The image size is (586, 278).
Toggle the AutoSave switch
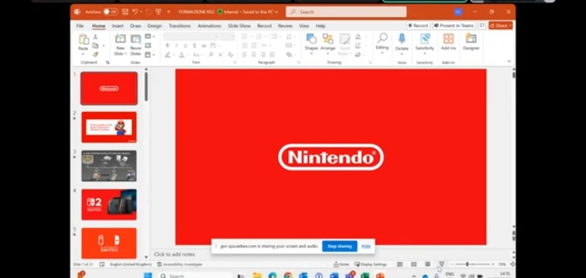point(110,11)
